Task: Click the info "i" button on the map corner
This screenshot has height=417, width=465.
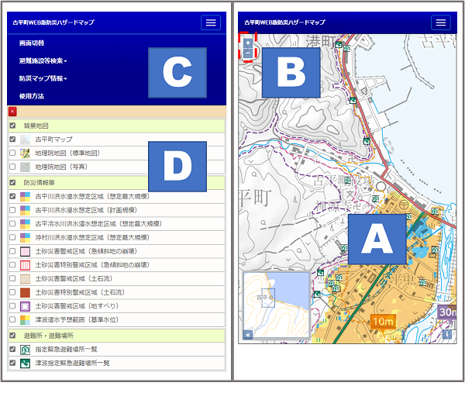Action: (446, 334)
